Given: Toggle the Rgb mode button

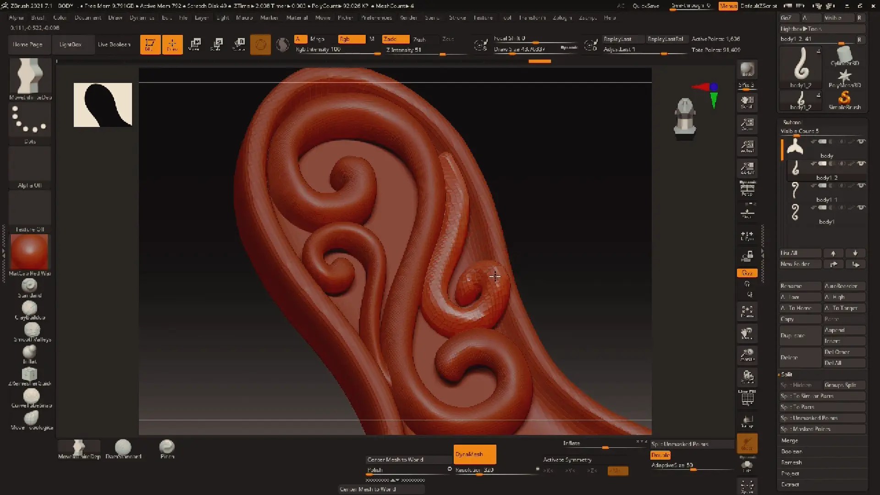Looking at the screenshot, I should [352, 39].
